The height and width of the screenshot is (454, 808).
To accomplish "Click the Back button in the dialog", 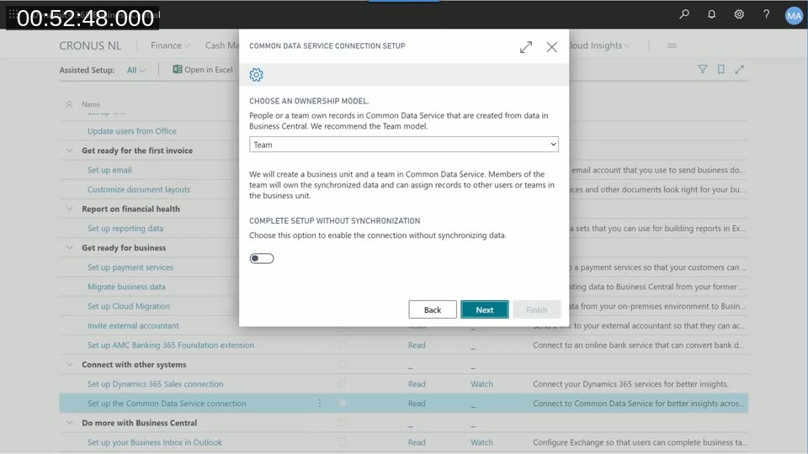I will tap(433, 309).
